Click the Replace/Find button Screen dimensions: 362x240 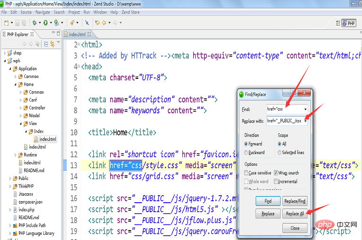(x=295, y=201)
